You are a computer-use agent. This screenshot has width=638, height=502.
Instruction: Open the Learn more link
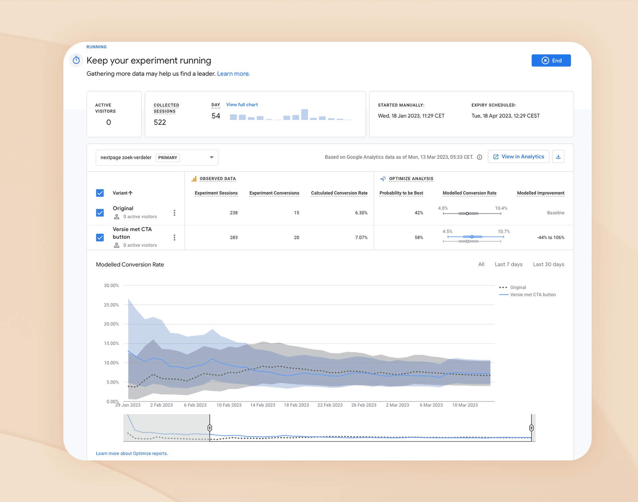(233, 74)
